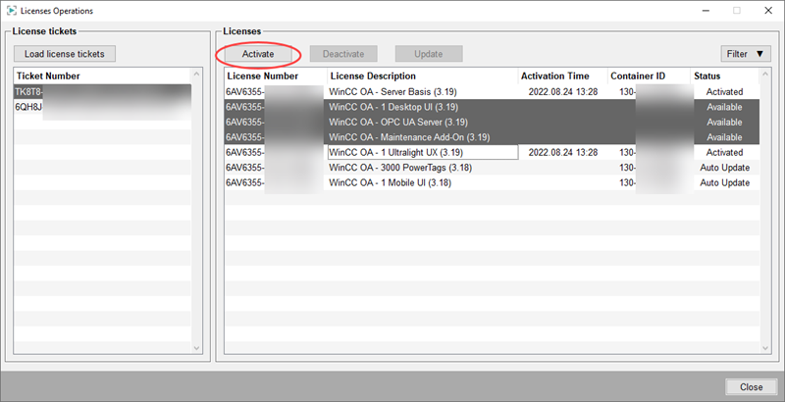Click Licenses Operations app icon in title bar
Image resolution: width=785 pixels, height=402 pixels.
pyautogui.click(x=11, y=11)
